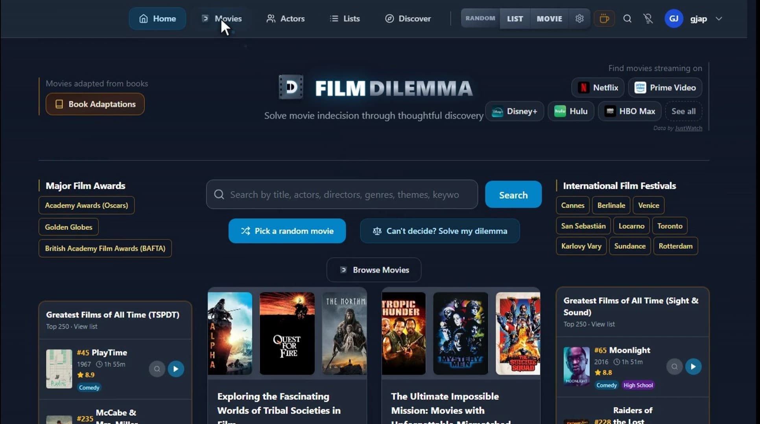Select the random MOVIE option

tap(549, 18)
